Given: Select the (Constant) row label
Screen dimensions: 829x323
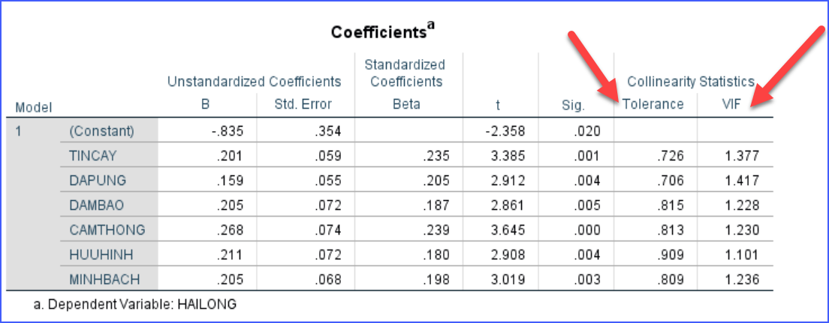Looking at the screenshot, I should coord(101,131).
